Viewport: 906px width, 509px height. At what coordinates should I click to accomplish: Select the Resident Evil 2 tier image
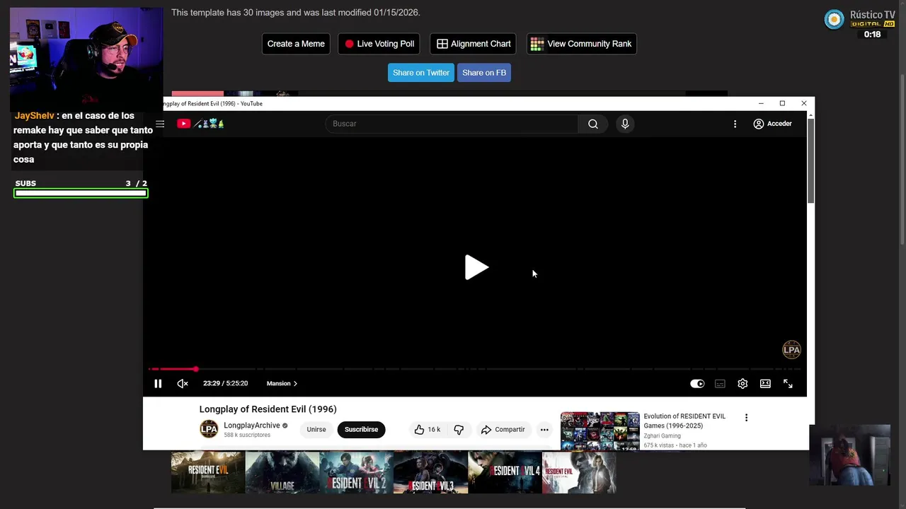(356, 472)
